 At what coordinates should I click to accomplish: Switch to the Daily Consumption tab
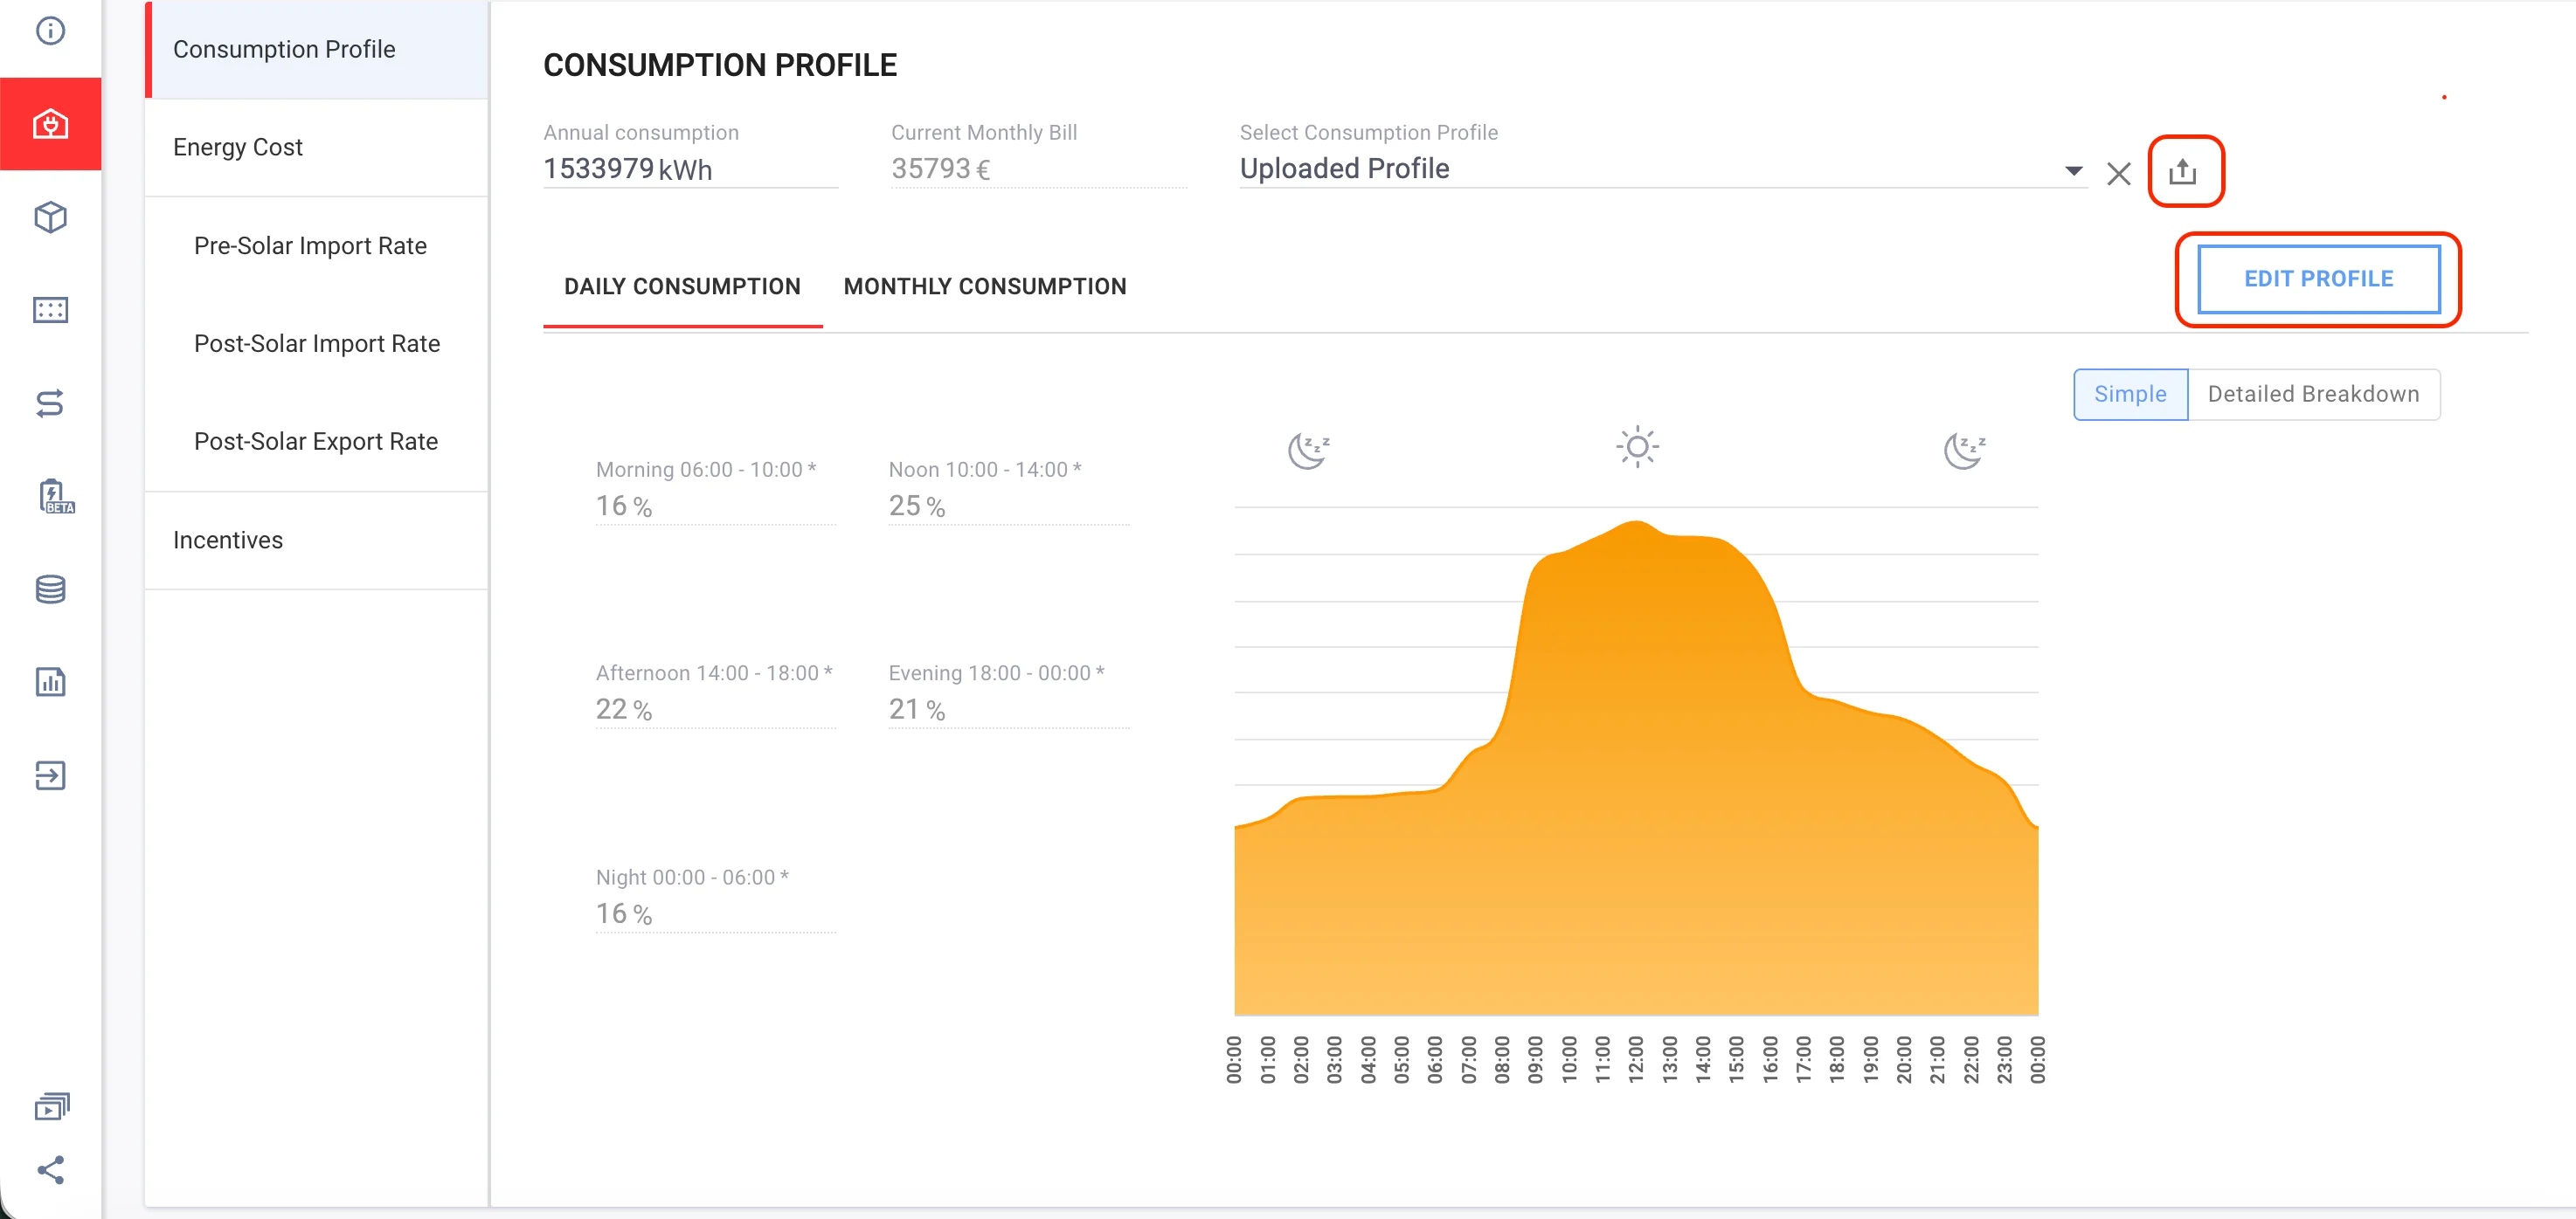[682, 286]
